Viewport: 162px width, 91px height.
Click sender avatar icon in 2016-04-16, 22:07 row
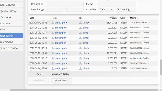(x=53, y=63)
